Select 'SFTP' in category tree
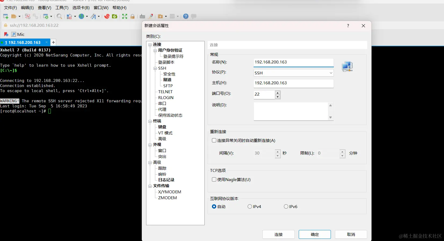The image size is (444, 241). click(x=168, y=86)
